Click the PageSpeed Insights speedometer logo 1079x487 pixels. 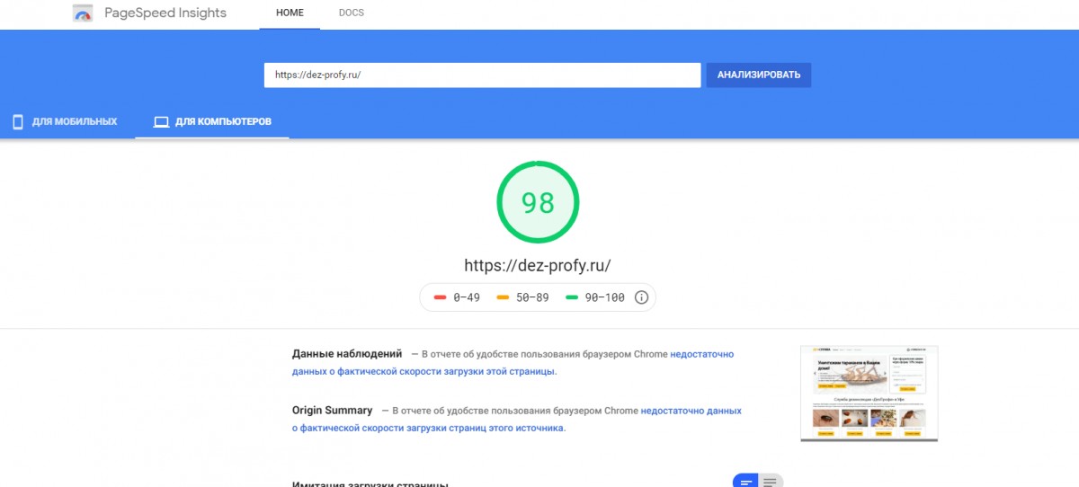coord(83,13)
